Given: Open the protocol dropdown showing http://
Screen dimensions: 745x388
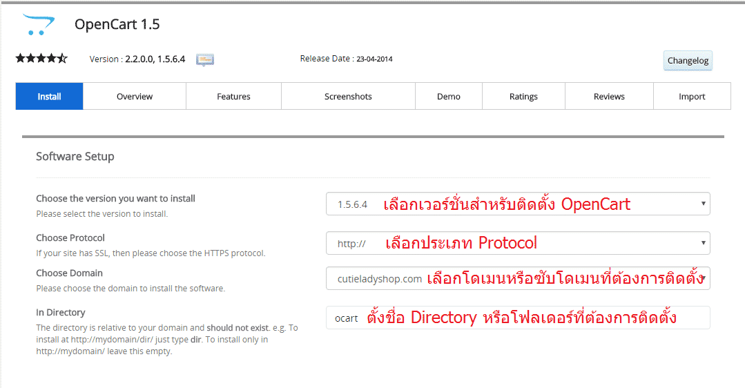Looking at the screenshot, I should click(x=518, y=243).
